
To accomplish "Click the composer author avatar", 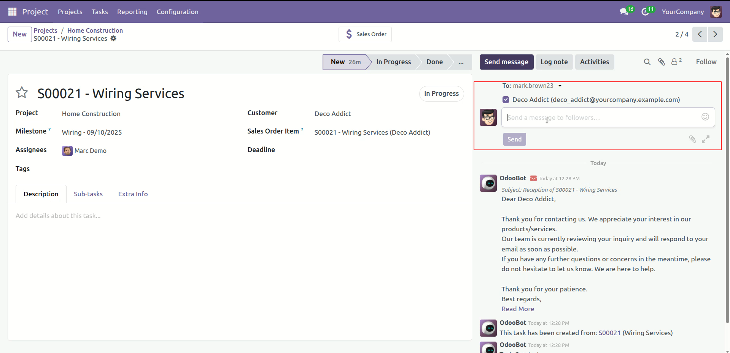I will tap(488, 117).
